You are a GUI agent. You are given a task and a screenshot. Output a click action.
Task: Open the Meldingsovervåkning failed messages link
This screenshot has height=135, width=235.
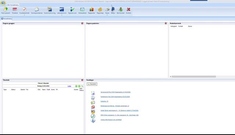[115, 106]
